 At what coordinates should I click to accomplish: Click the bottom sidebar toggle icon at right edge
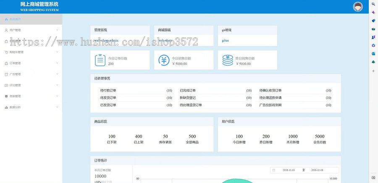coord(373,178)
